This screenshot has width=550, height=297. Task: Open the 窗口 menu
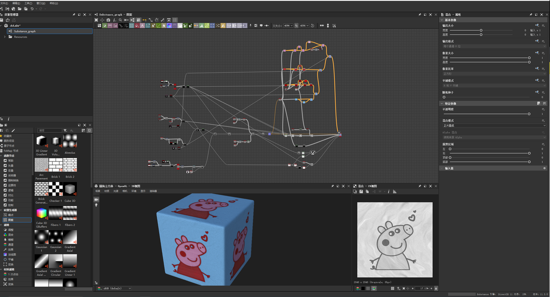[x=41, y=3]
